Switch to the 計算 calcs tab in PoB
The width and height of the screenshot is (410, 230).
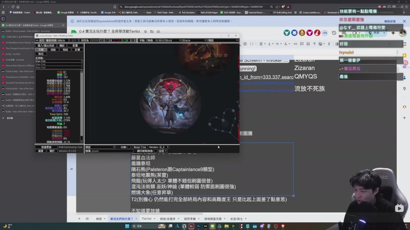[77, 50]
